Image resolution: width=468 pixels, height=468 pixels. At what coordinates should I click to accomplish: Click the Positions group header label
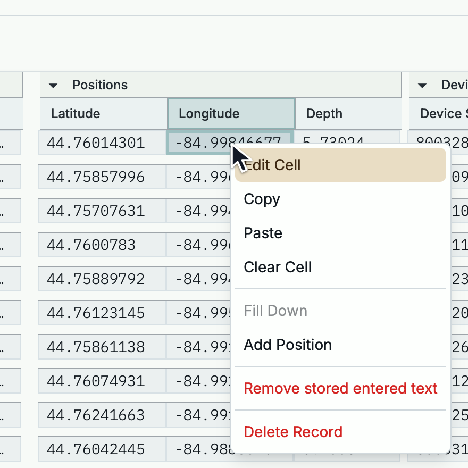click(100, 85)
